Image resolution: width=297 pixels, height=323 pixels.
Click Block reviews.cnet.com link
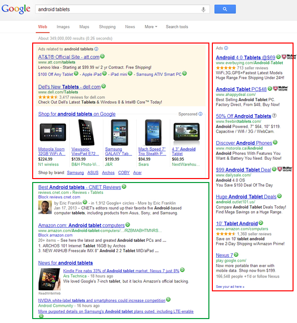tap(59, 197)
